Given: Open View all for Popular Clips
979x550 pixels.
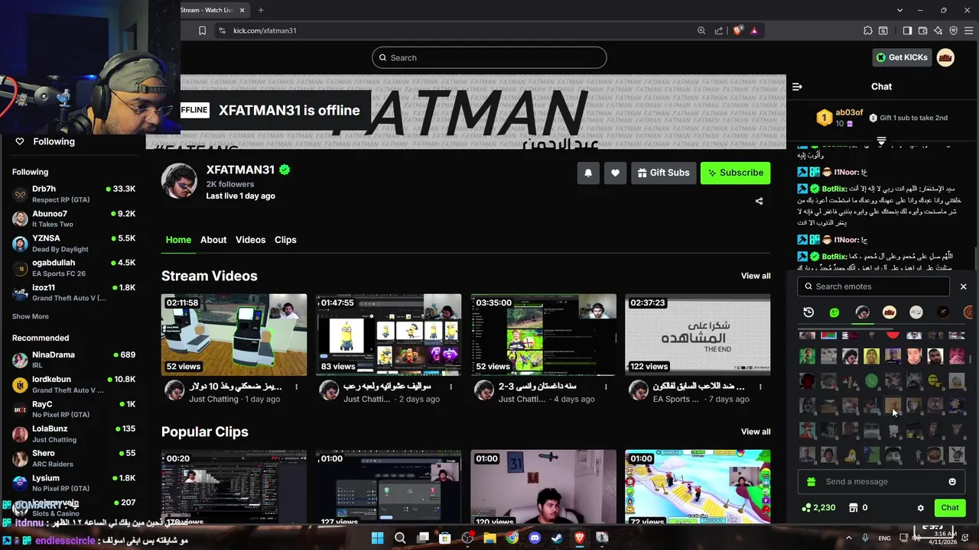Looking at the screenshot, I should (756, 432).
